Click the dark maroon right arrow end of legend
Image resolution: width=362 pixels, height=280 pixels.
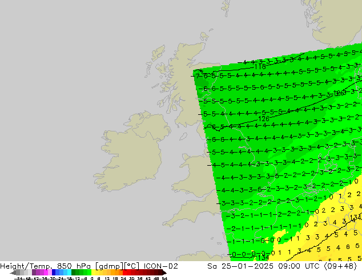pos(164,273)
